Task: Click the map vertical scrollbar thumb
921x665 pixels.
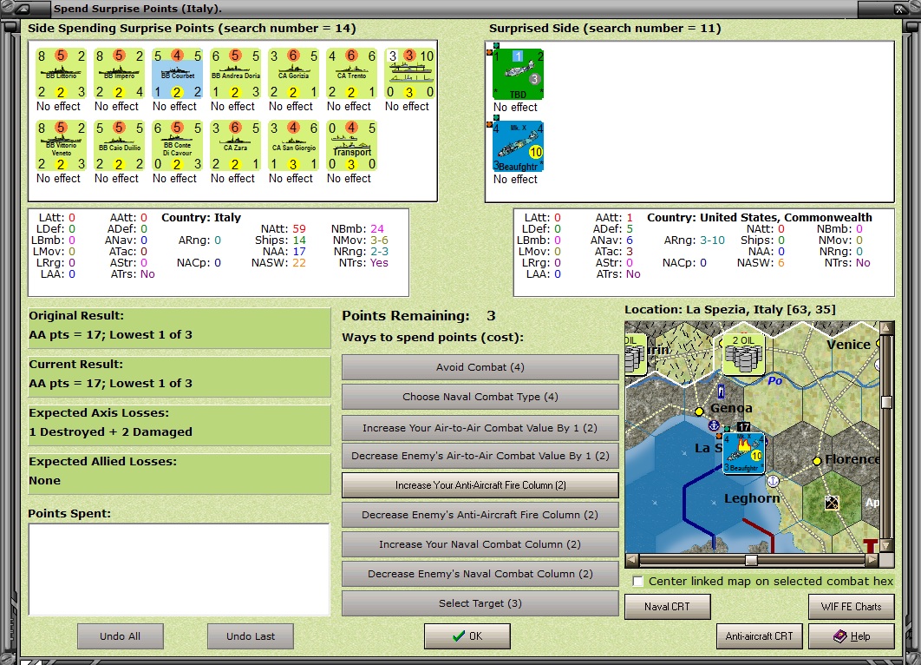Action: (x=886, y=402)
